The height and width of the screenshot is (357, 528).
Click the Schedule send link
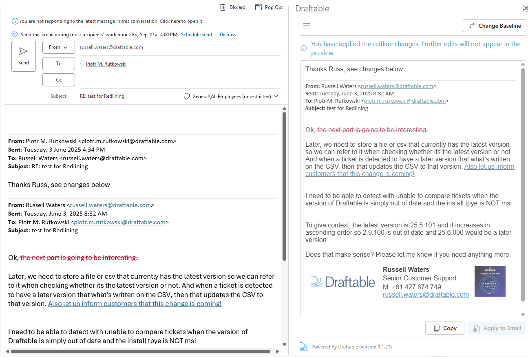197,35
